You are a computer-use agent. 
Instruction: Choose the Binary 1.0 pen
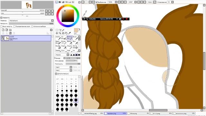[x=64, y=42]
